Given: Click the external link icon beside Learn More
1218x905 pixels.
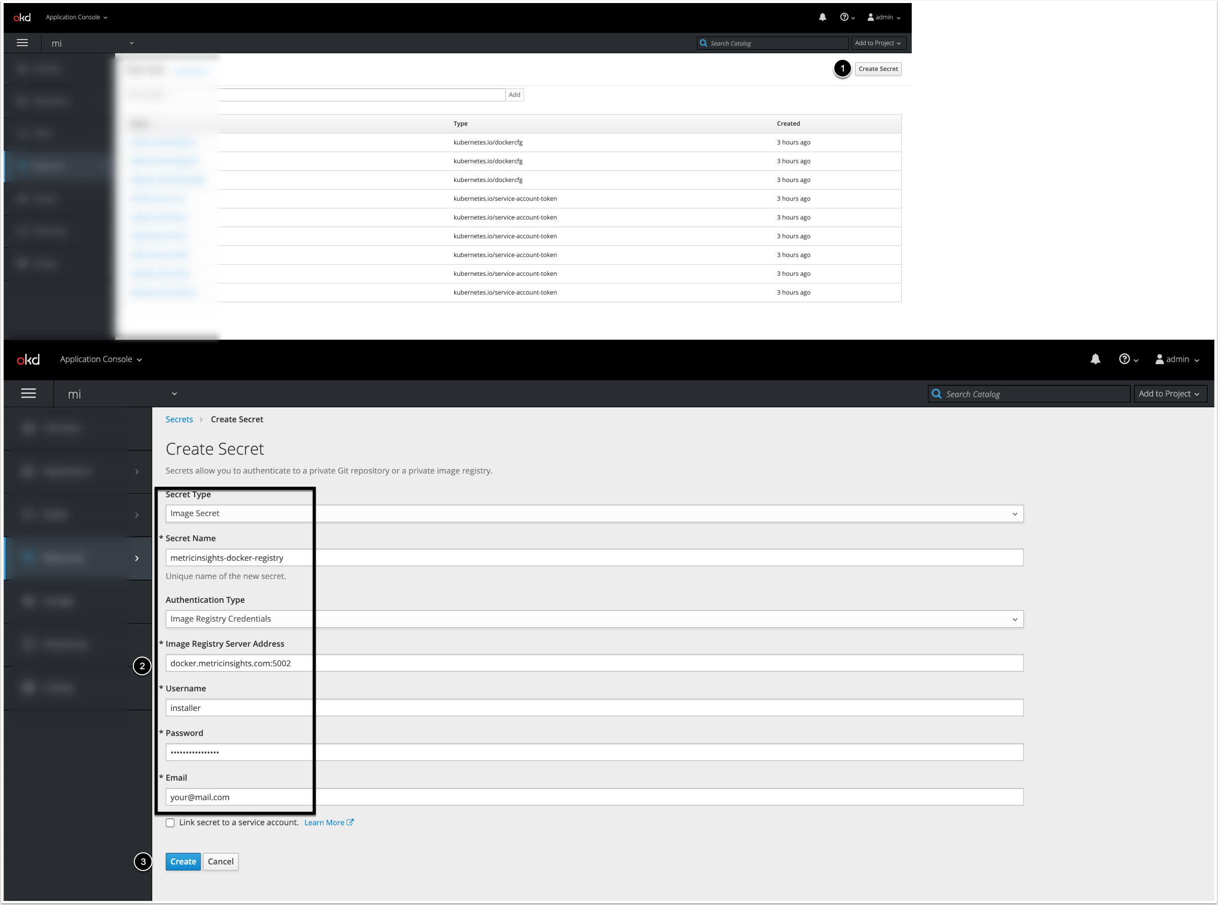Looking at the screenshot, I should point(350,822).
